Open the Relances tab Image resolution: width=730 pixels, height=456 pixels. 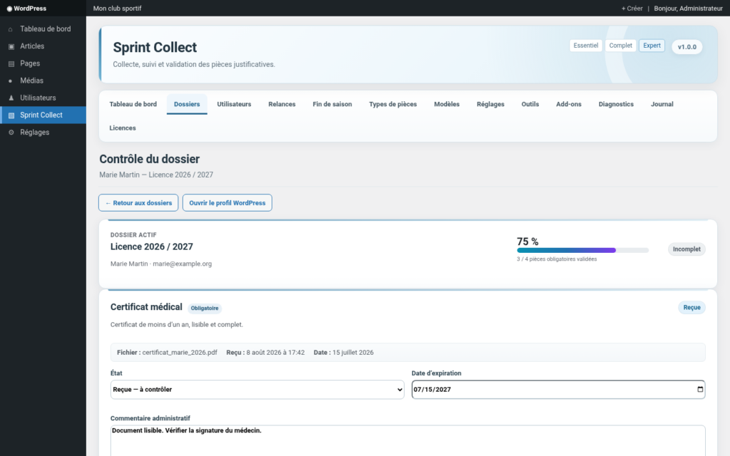click(x=282, y=104)
